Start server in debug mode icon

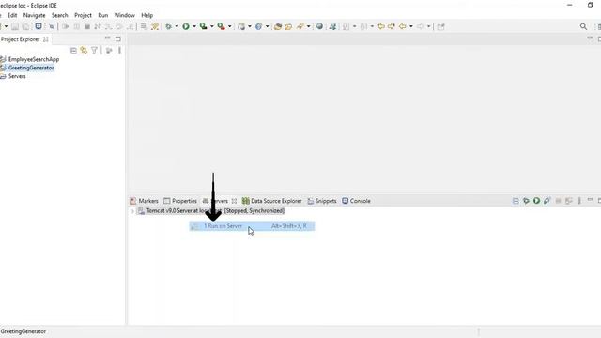(526, 200)
